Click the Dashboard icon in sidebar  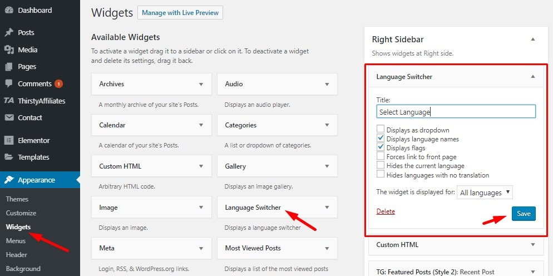click(9, 10)
